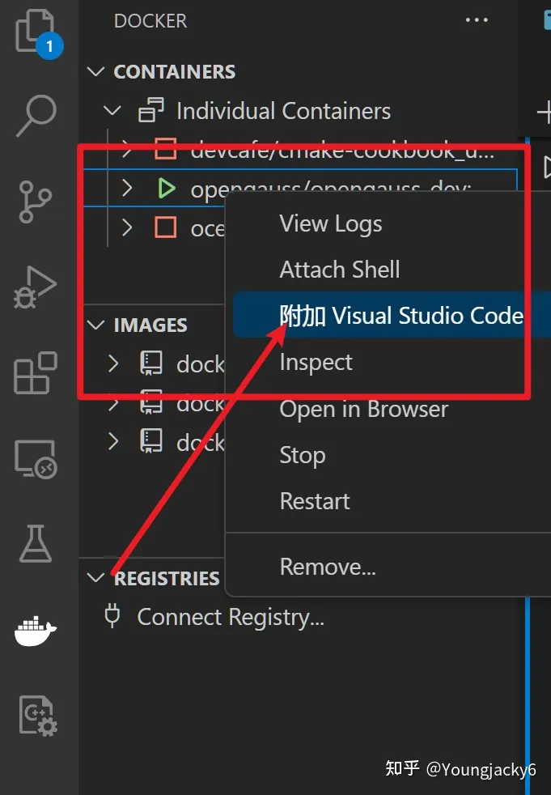Select 附加 Visual Studio Code menu entry
The width and height of the screenshot is (551, 795).
click(x=402, y=315)
